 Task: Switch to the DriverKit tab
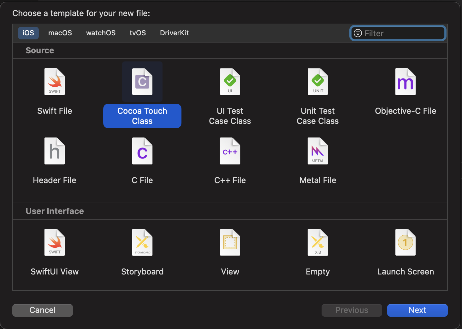174,33
